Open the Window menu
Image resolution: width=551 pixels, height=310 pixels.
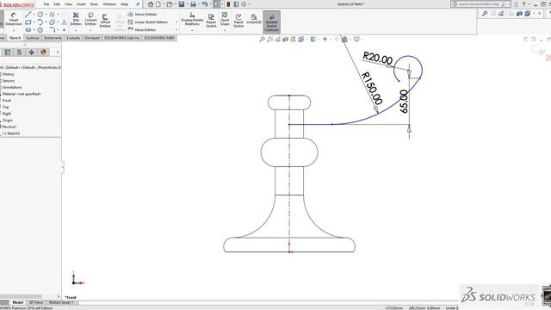[109, 4]
